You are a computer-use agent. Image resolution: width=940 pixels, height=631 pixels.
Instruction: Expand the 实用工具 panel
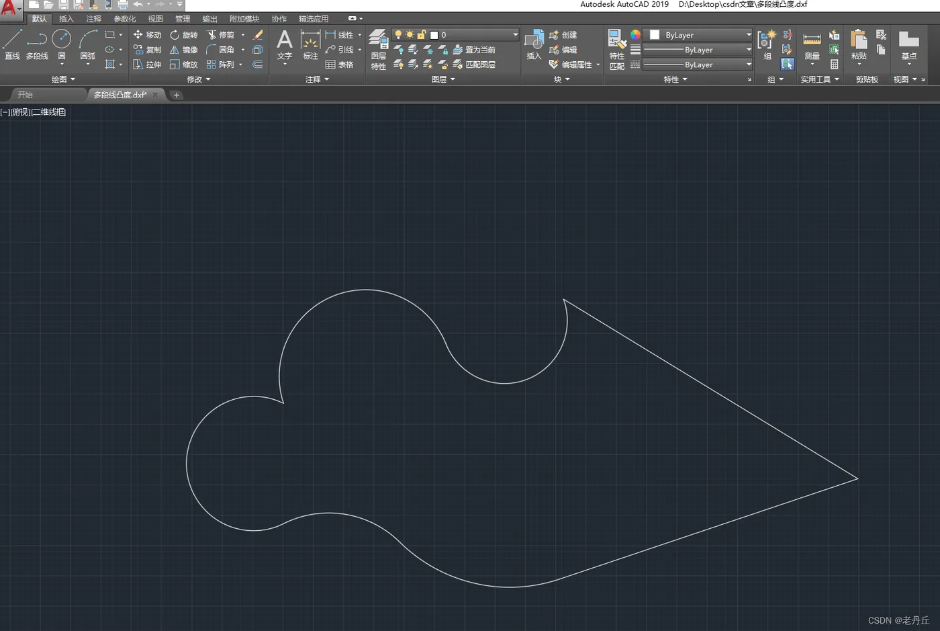click(820, 79)
